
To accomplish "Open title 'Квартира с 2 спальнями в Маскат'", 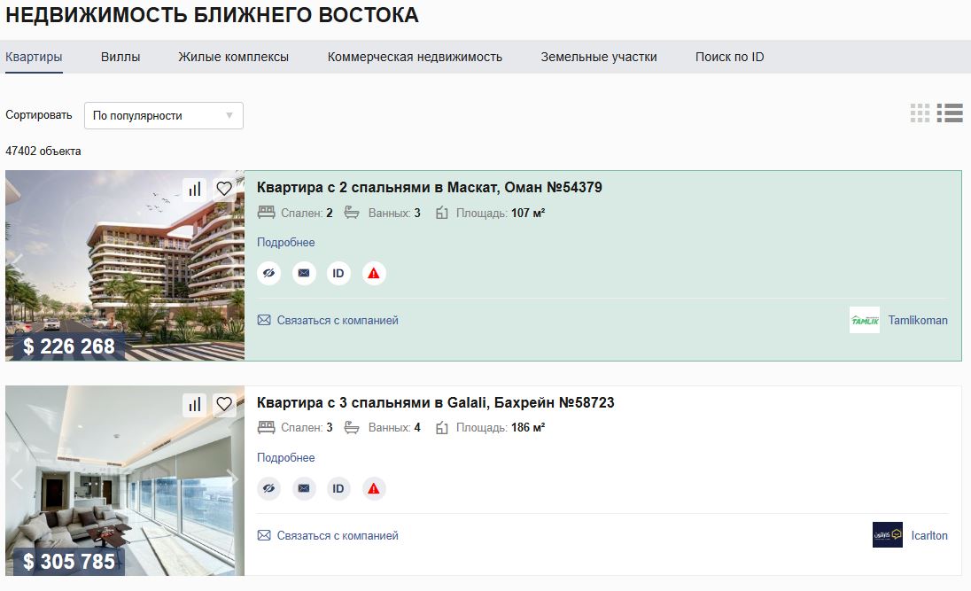I will tap(429, 187).
